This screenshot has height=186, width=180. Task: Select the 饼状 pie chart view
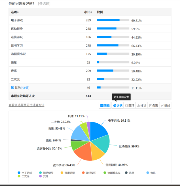pos(118,105)
